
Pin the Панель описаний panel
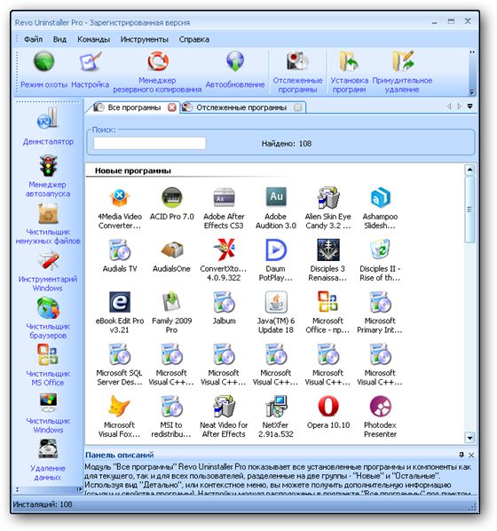pos(461,455)
